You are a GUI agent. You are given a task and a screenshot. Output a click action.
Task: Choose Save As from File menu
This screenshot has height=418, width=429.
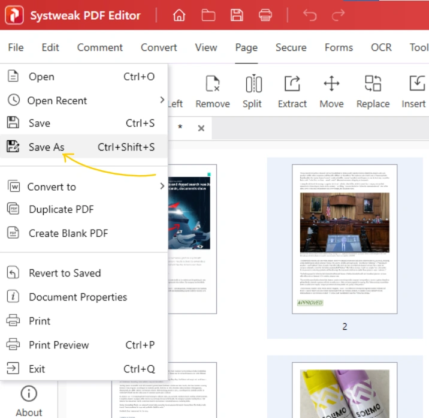(47, 147)
